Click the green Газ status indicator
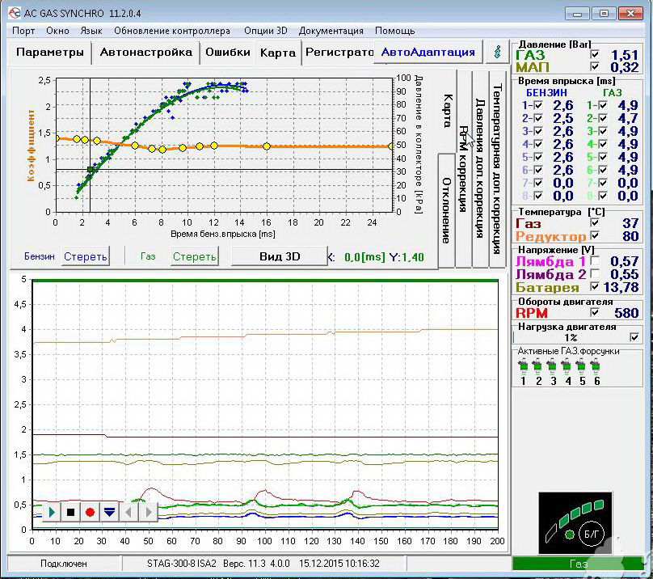 (578, 564)
